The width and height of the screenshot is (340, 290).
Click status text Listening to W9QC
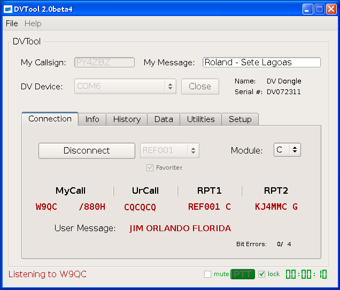47,274
